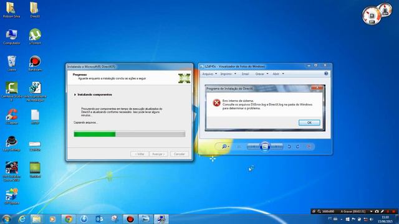Click the Avançar button in DirectX installer
Screen dimensions: 399x224
(x=158, y=154)
